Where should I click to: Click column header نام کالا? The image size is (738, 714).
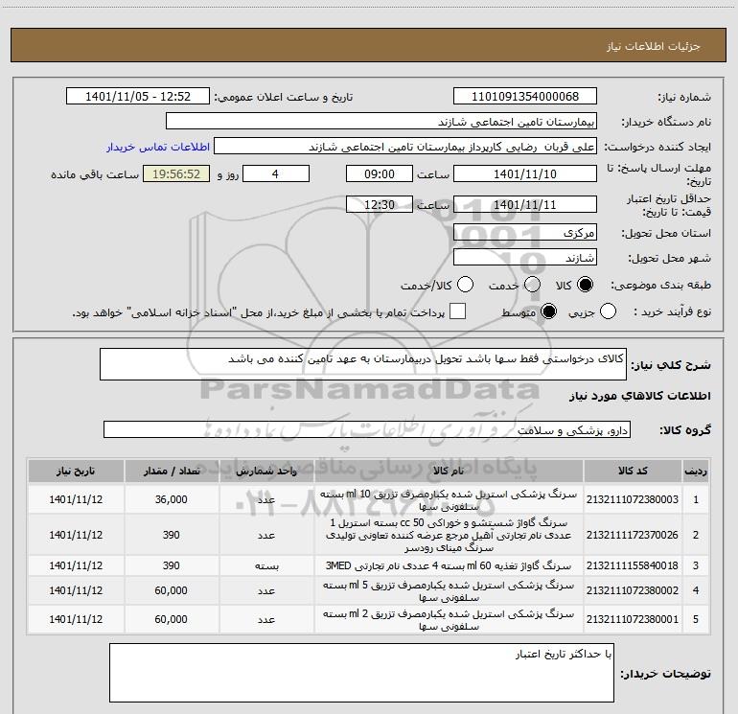click(x=449, y=471)
